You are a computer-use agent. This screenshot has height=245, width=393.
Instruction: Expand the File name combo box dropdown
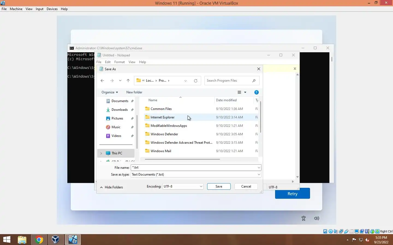(259, 167)
